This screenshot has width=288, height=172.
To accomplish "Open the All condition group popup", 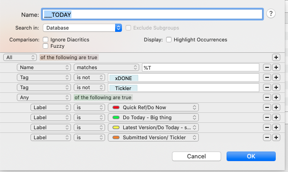I will point(20,57).
